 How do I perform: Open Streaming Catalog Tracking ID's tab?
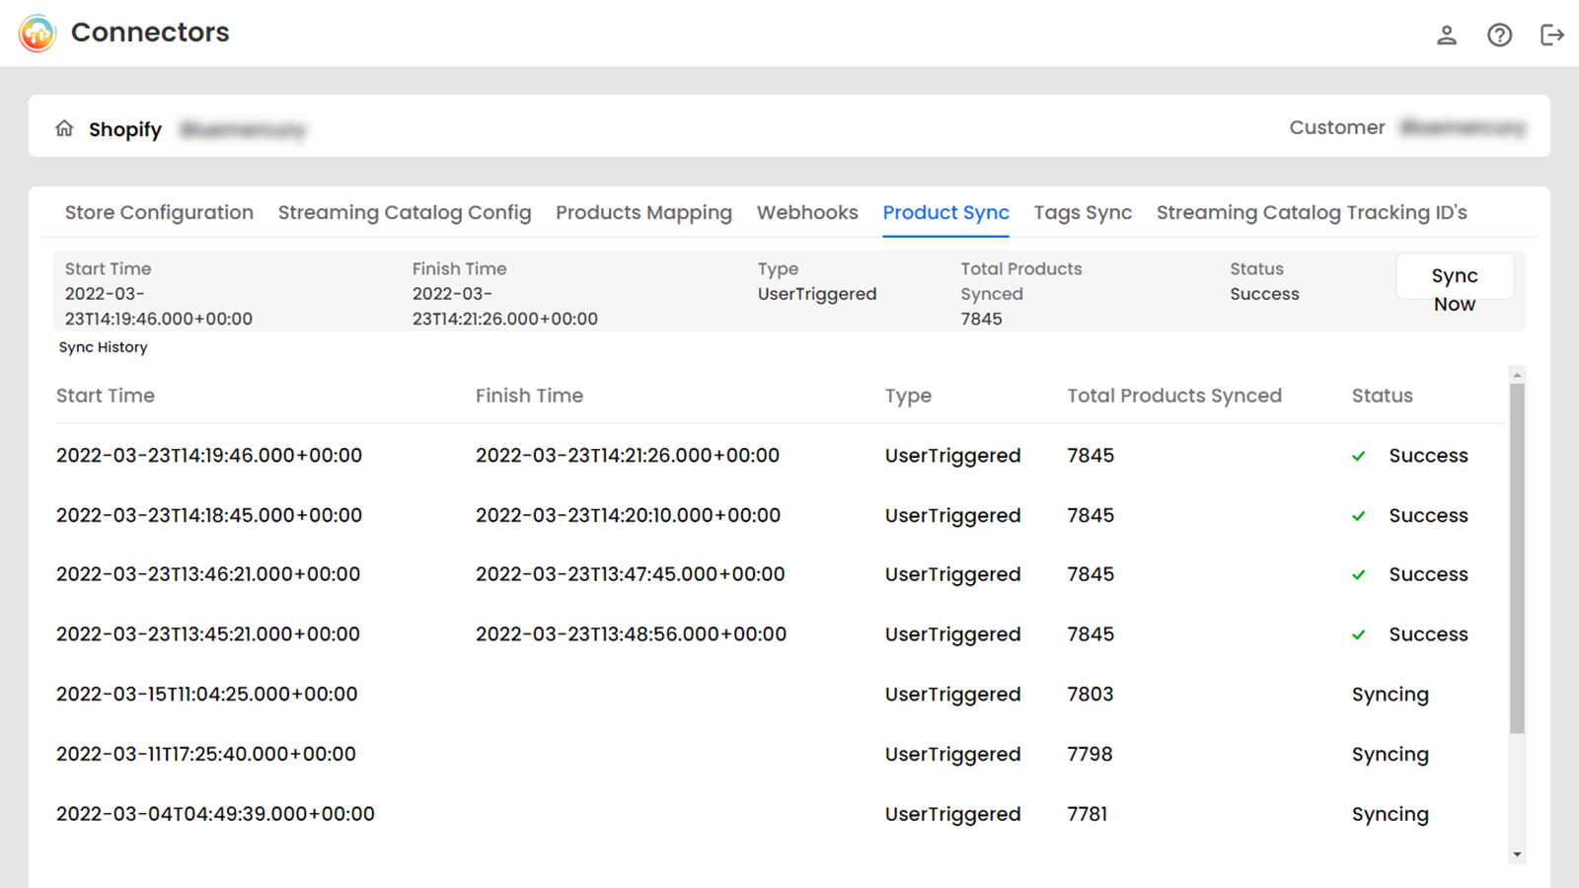(x=1312, y=212)
